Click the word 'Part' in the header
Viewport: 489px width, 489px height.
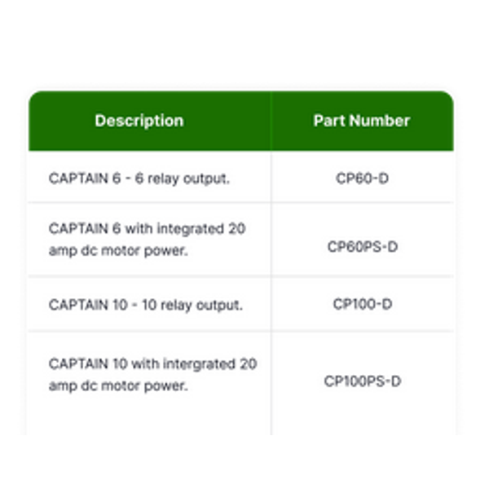tap(329, 121)
